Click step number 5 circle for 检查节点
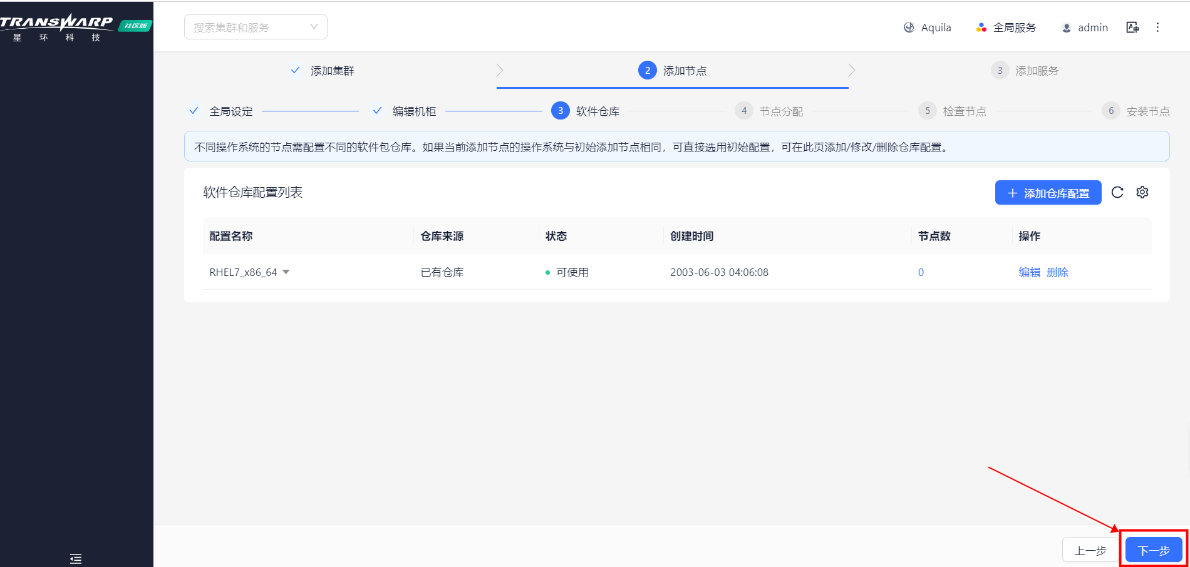Viewport: 1190px width, 567px height. coord(928,111)
